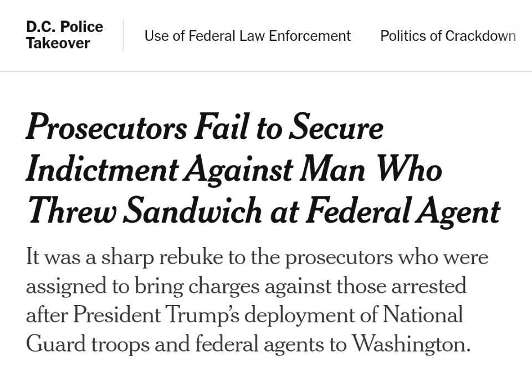Viewport: 532px width, 377px height.
Task: Click the word 'deployment' in the summary
Action: coord(299,316)
